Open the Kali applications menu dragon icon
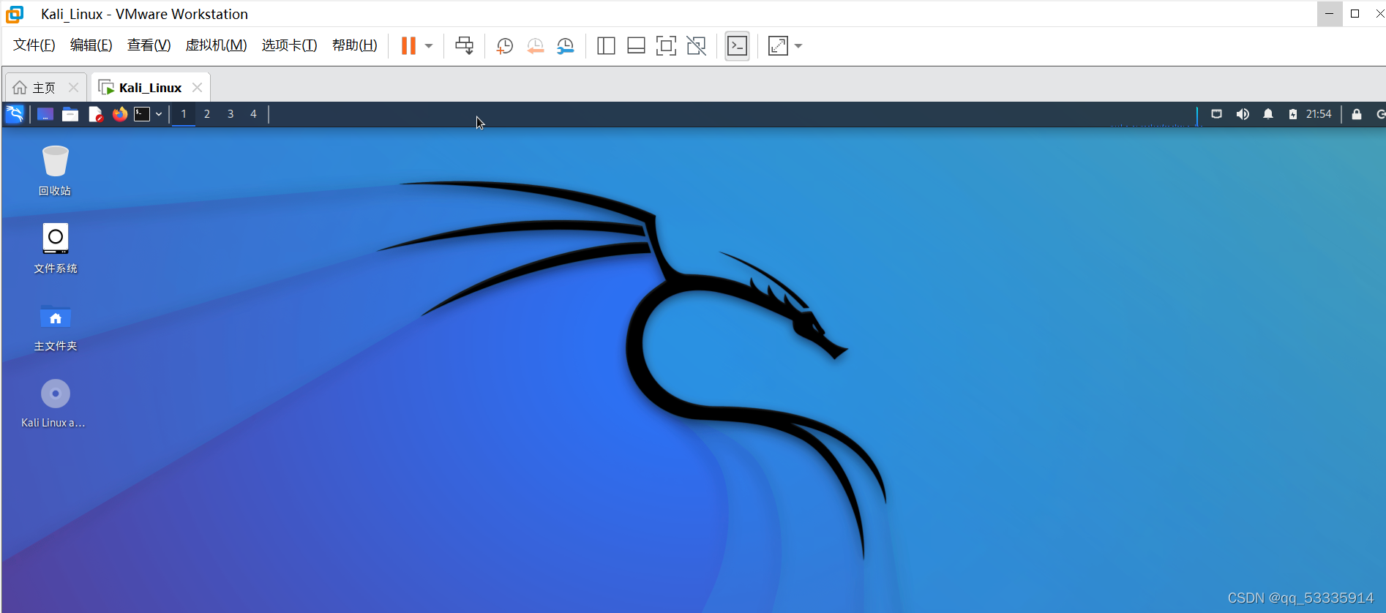Viewport: 1386px width, 613px height. coord(15,114)
